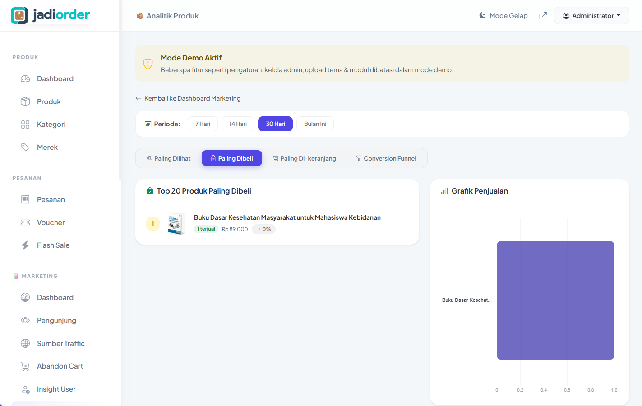Select the Produk sidebar icon
The width and height of the screenshot is (642, 406).
[x=26, y=101]
